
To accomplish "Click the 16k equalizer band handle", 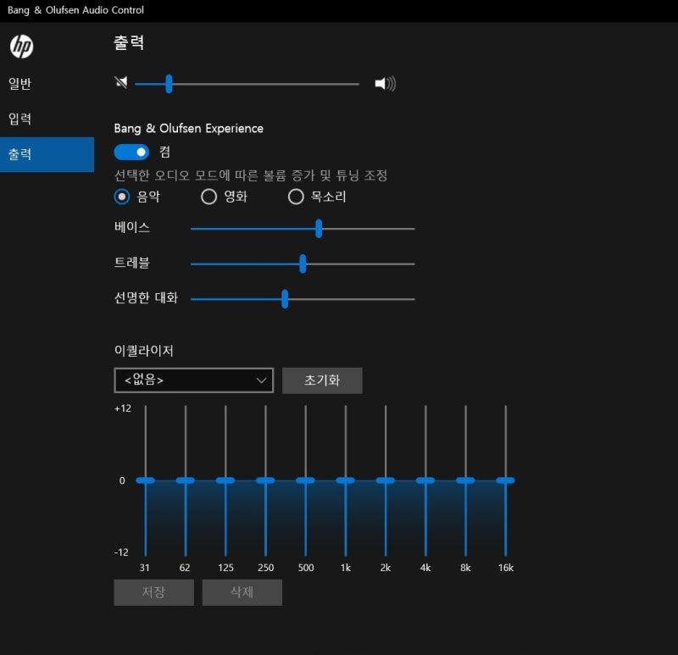I will pyautogui.click(x=505, y=480).
